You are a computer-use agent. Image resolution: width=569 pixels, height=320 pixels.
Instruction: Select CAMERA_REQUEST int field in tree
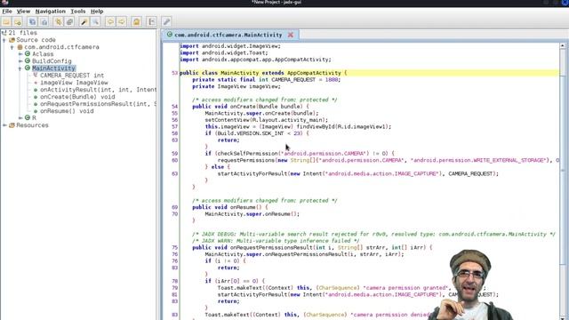click(72, 75)
